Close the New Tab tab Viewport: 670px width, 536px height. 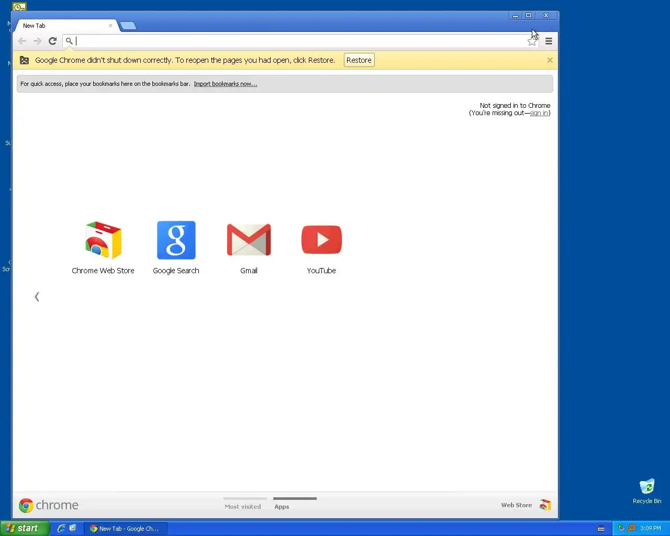110,25
